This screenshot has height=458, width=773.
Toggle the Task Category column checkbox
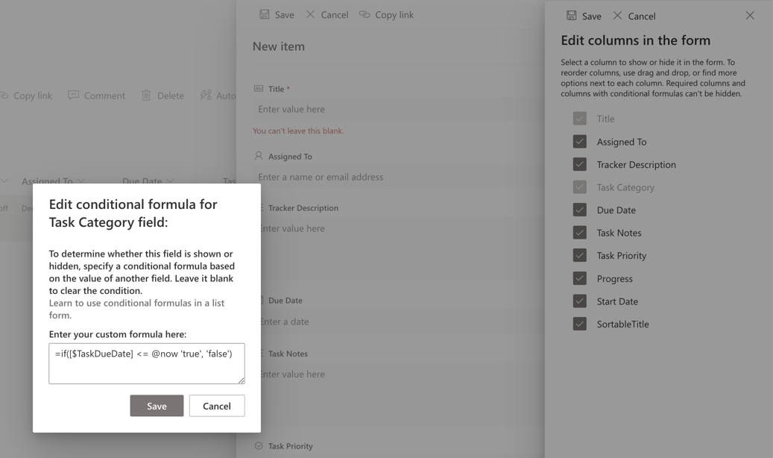tap(580, 187)
